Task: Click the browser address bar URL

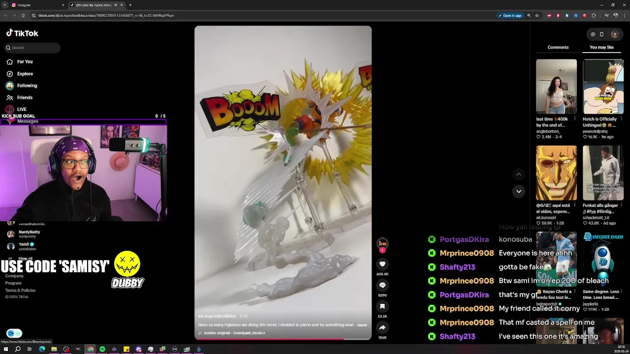Action: tap(106, 15)
